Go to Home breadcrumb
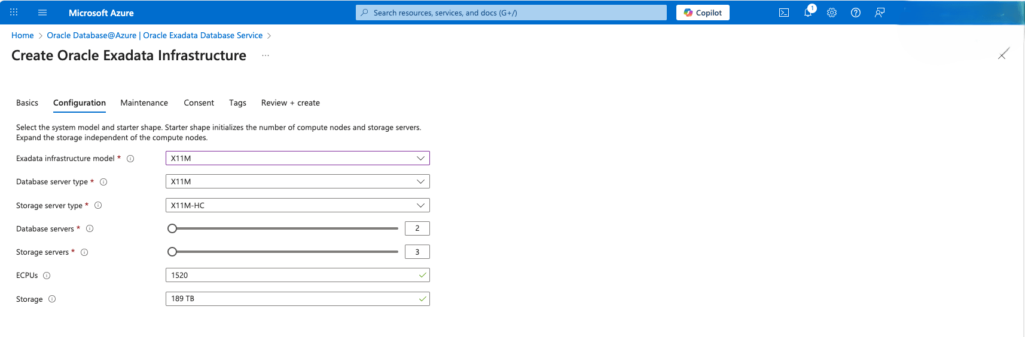 (x=23, y=35)
